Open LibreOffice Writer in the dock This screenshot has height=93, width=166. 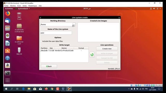8,43
